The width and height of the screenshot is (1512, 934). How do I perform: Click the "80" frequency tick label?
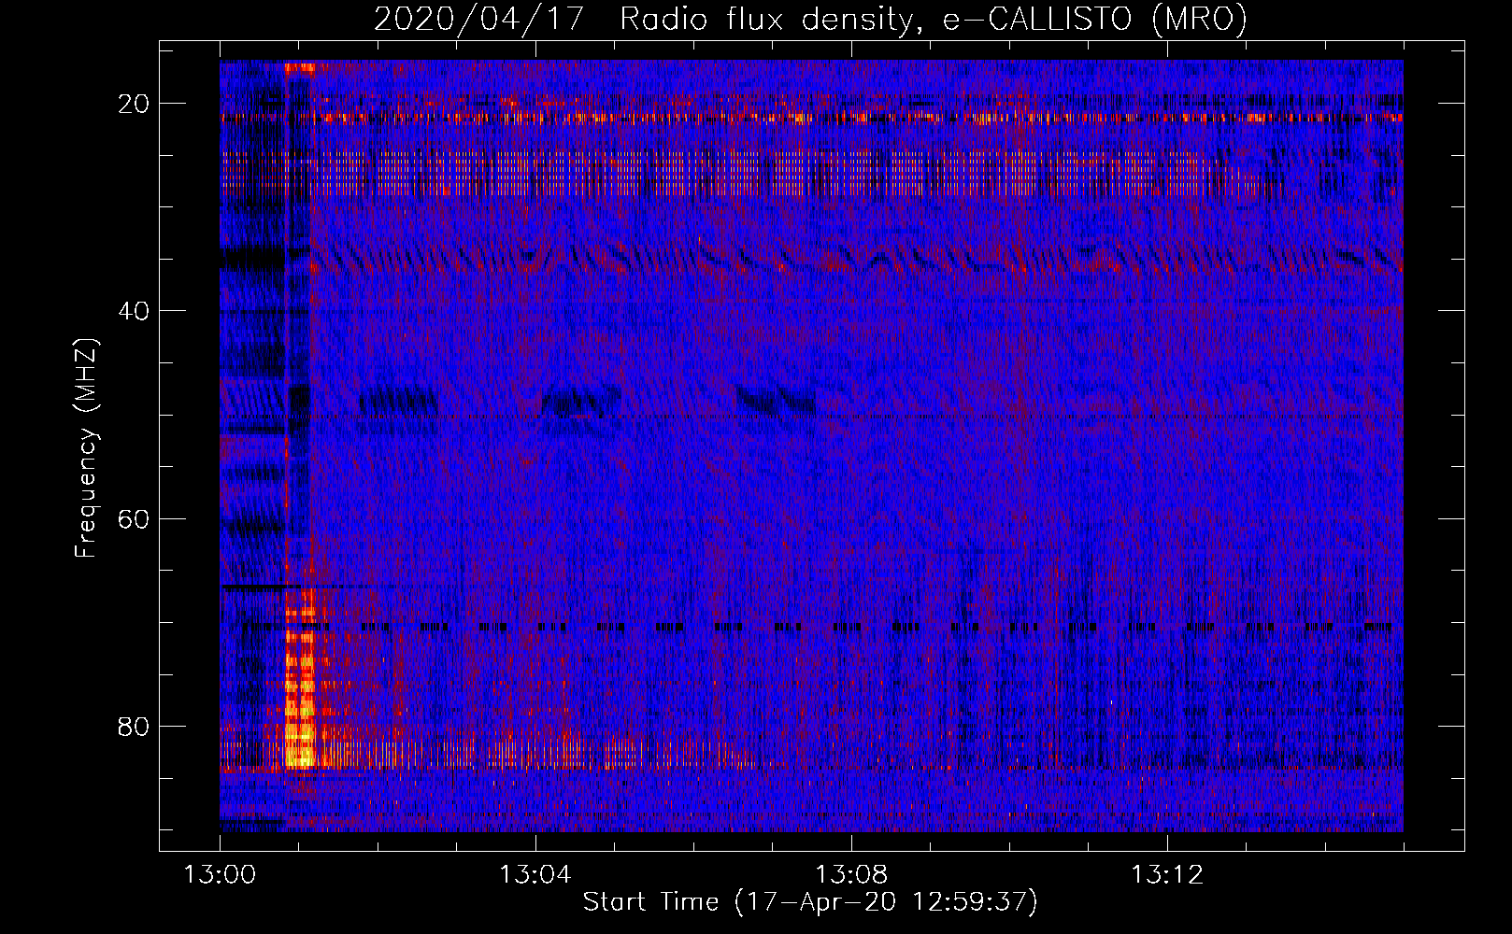[x=135, y=726]
